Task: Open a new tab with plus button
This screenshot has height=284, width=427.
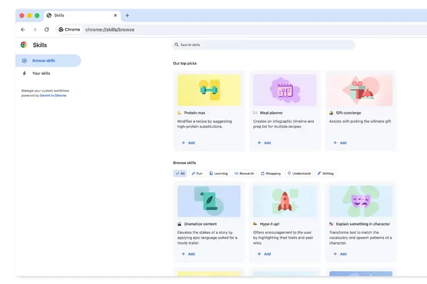Action: [127, 15]
